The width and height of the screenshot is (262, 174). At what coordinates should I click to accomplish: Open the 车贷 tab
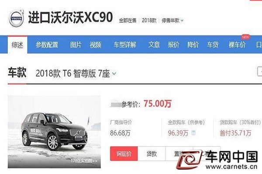tap(213, 45)
